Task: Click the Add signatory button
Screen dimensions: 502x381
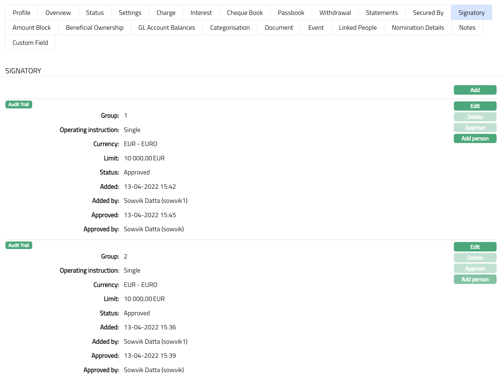Action: [x=475, y=90]
